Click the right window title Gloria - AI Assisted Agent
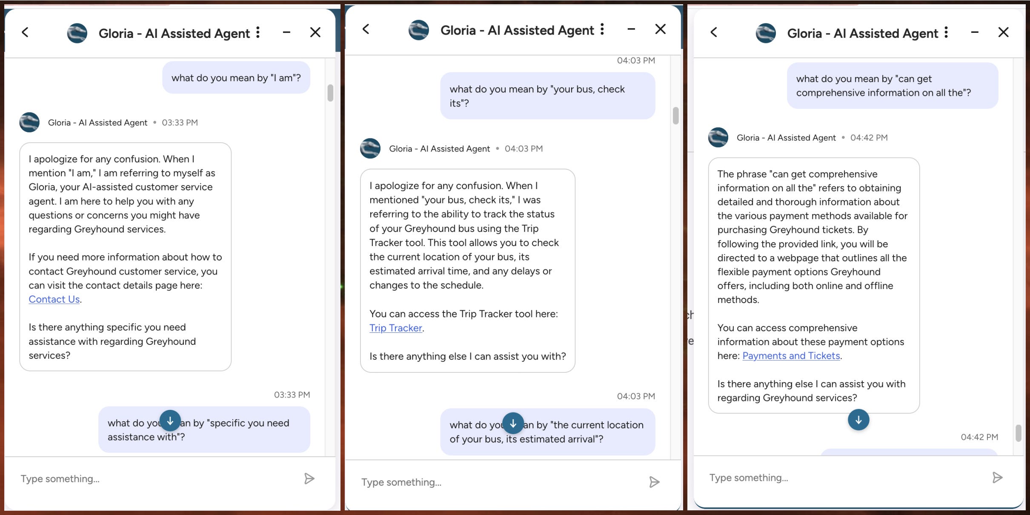Viewport: 1030px width, 515px height. (x=863, y=33)
